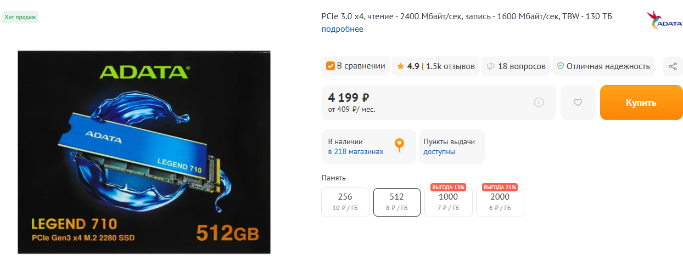This screenshot has height=261, width=683.
Task: Click the share icon button
Action: [x=673, y=66]
